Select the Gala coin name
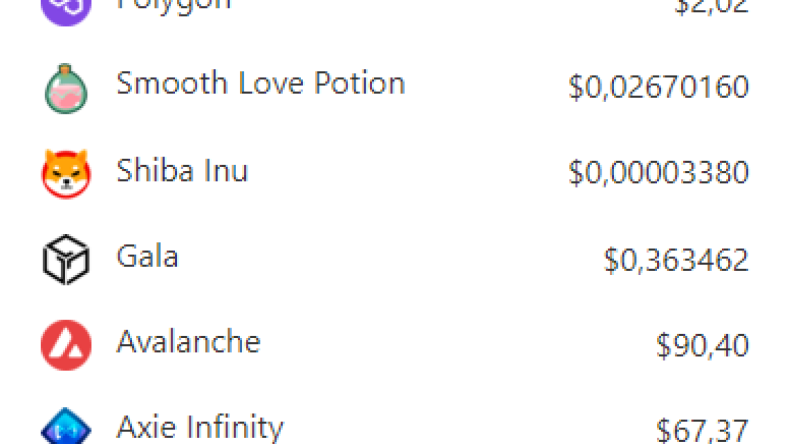Viewport: 789px width, 444px height. click(x=147, y=256)
